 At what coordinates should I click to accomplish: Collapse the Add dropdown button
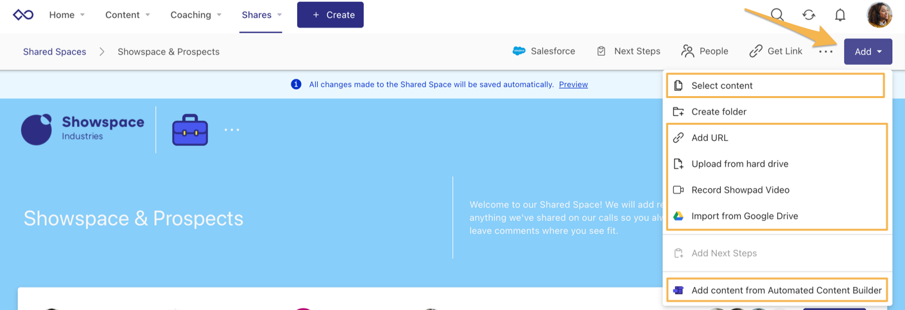click(868, 51)
